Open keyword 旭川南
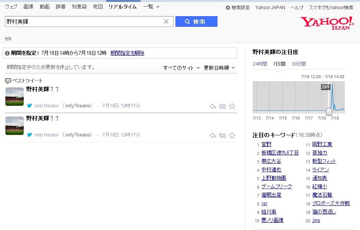Screen dimensions: 360x230 coord(269,212)
